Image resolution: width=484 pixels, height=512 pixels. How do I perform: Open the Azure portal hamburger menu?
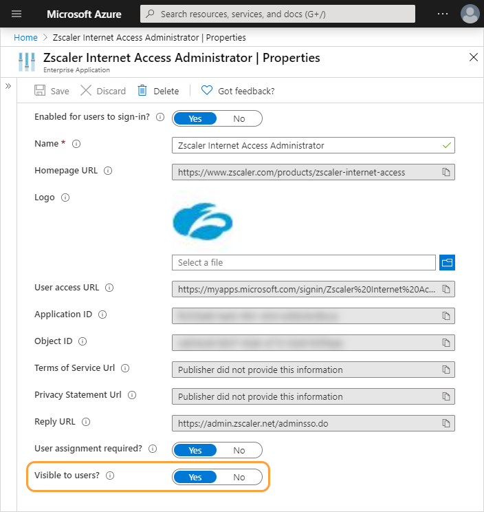17,14
